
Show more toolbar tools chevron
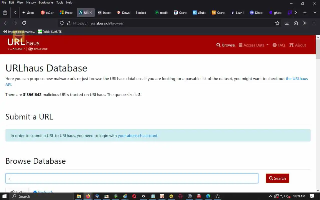point(305,23)
